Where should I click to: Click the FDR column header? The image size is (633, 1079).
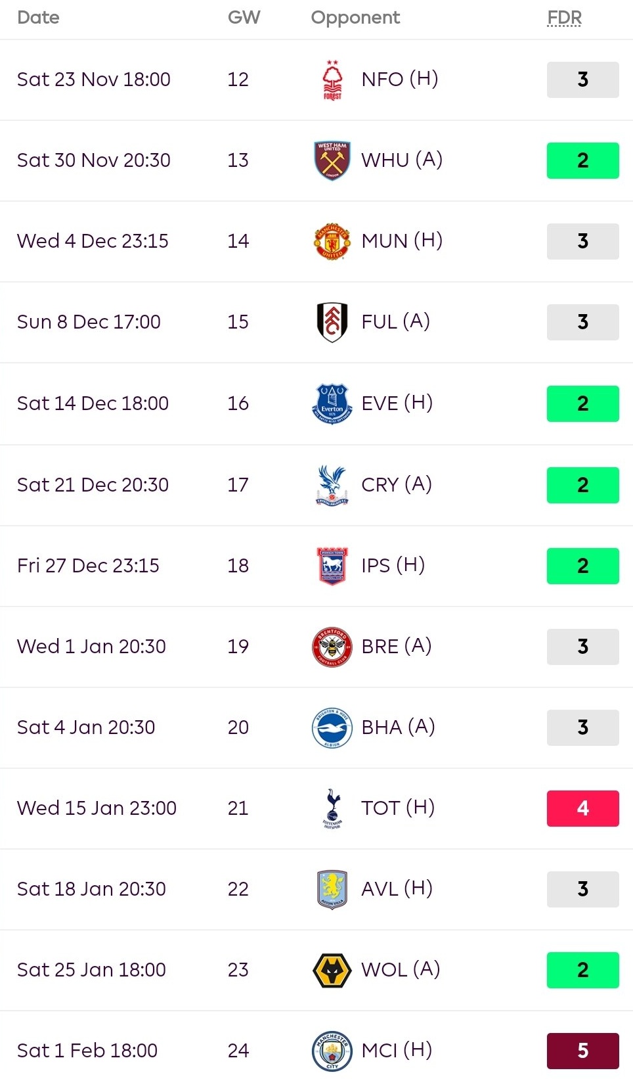[565, 18]
